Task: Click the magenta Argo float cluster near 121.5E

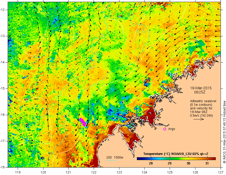Action: coord(83,122)
